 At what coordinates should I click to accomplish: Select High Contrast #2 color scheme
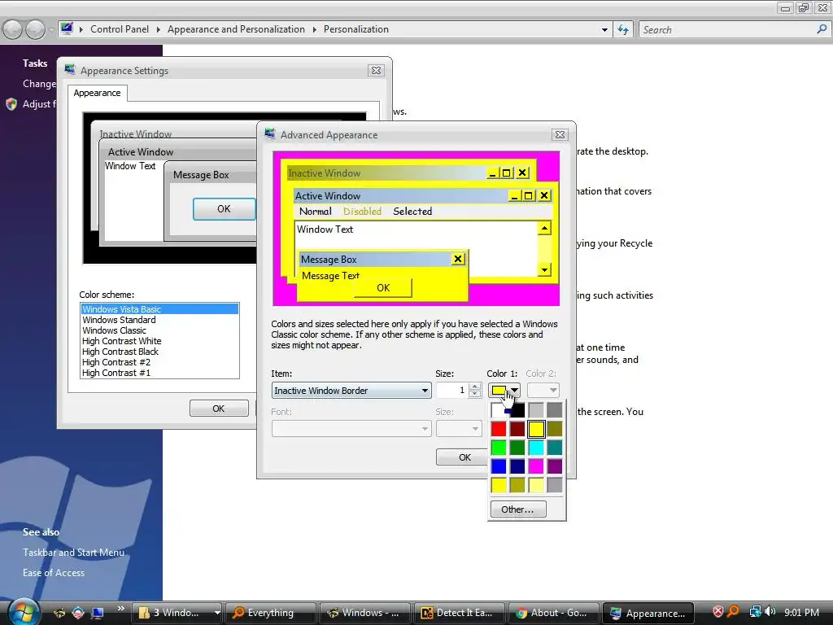(159, 362)
